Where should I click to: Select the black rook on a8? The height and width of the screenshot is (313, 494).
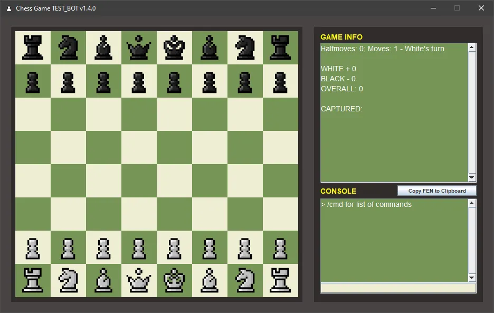tap(33, 48)
